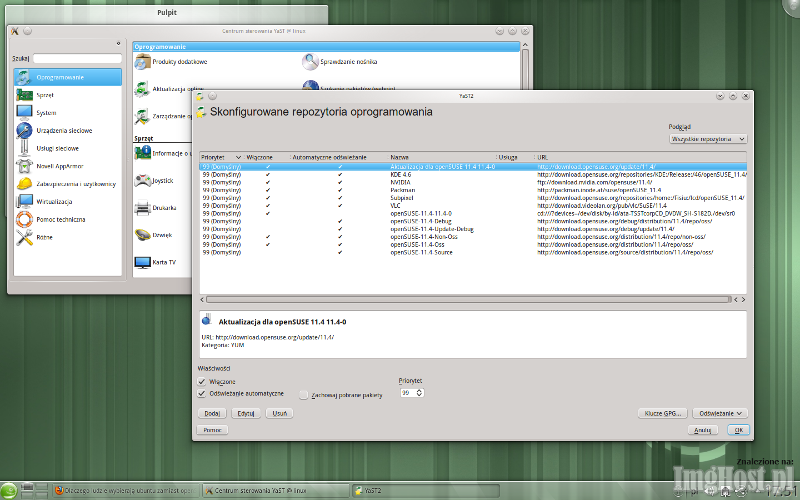The width and height of the screenshot is (800, 500).
Task: Launch the Drukarka module icon
Action: 143,208
